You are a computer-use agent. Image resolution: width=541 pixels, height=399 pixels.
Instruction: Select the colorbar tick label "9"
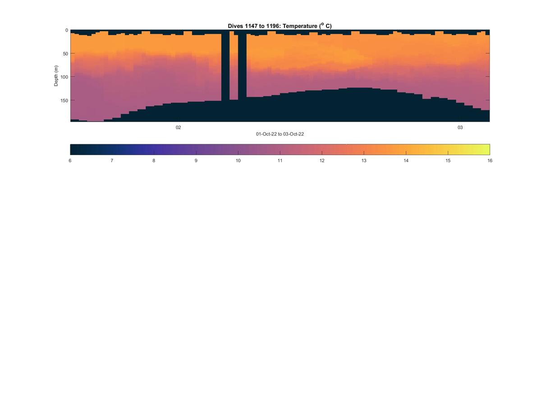click(196, 161)
